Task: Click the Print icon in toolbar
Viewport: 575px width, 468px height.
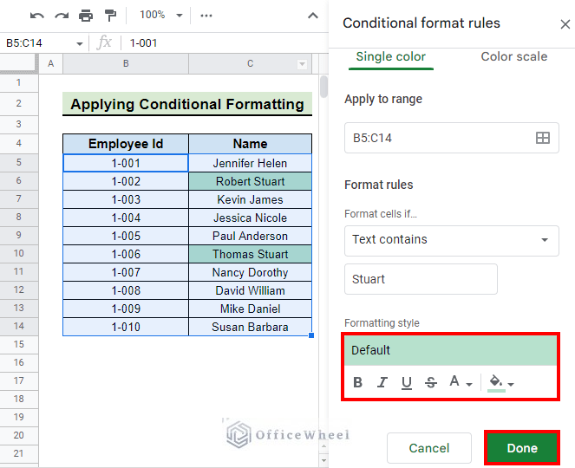Action: click(86, 16)
